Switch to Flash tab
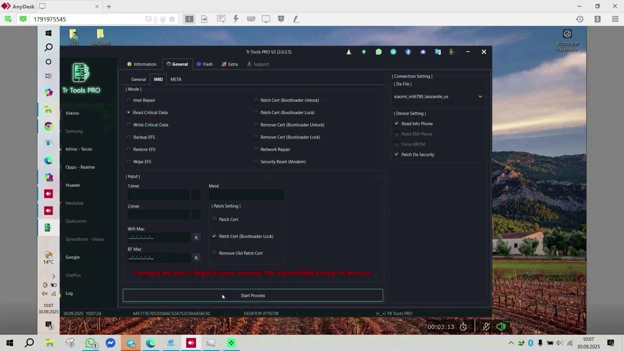 coord(205,64)
